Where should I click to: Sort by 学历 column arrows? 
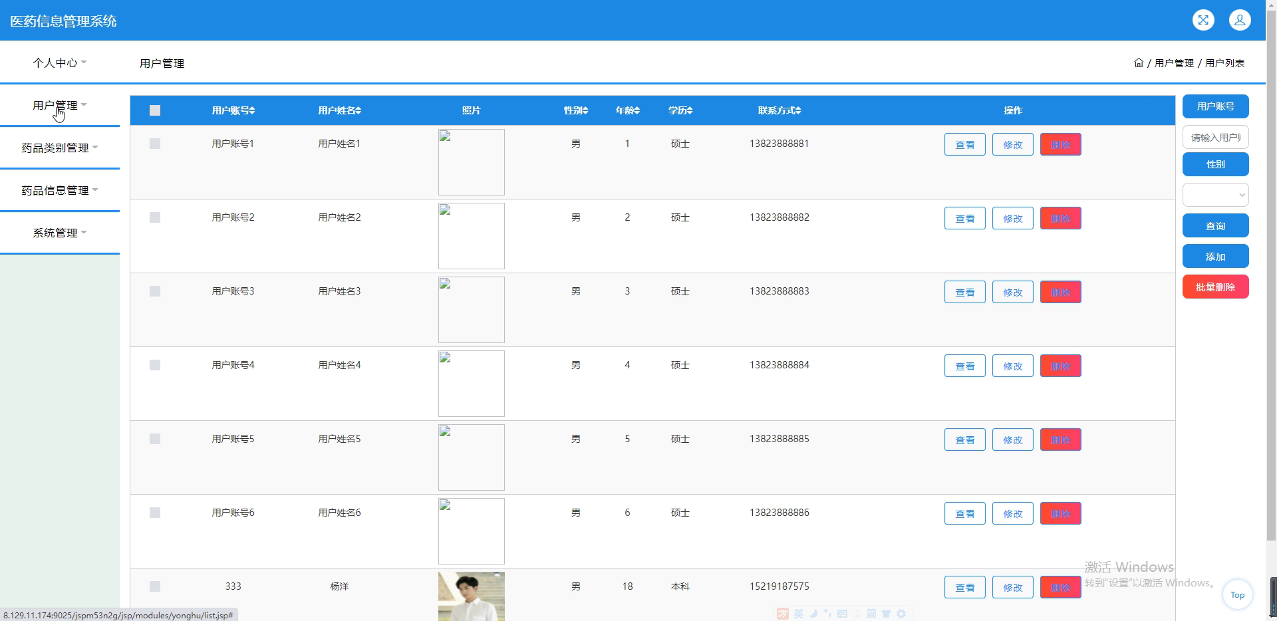click(690, 110)
